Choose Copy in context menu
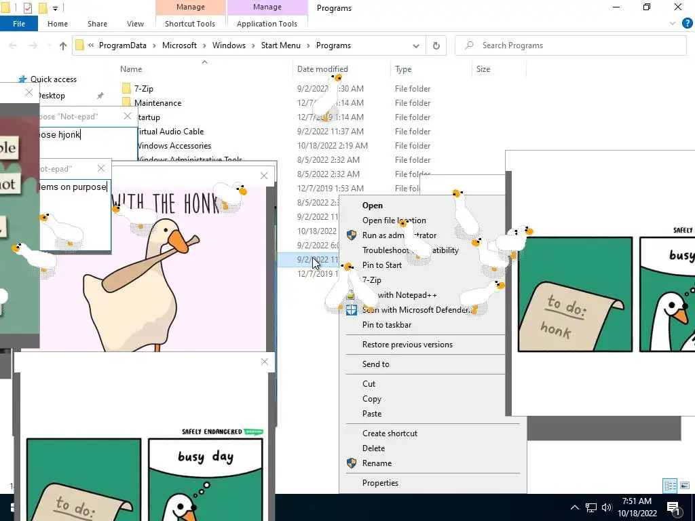The height and width of the screenshot is (521, 695). coord(371,399)
